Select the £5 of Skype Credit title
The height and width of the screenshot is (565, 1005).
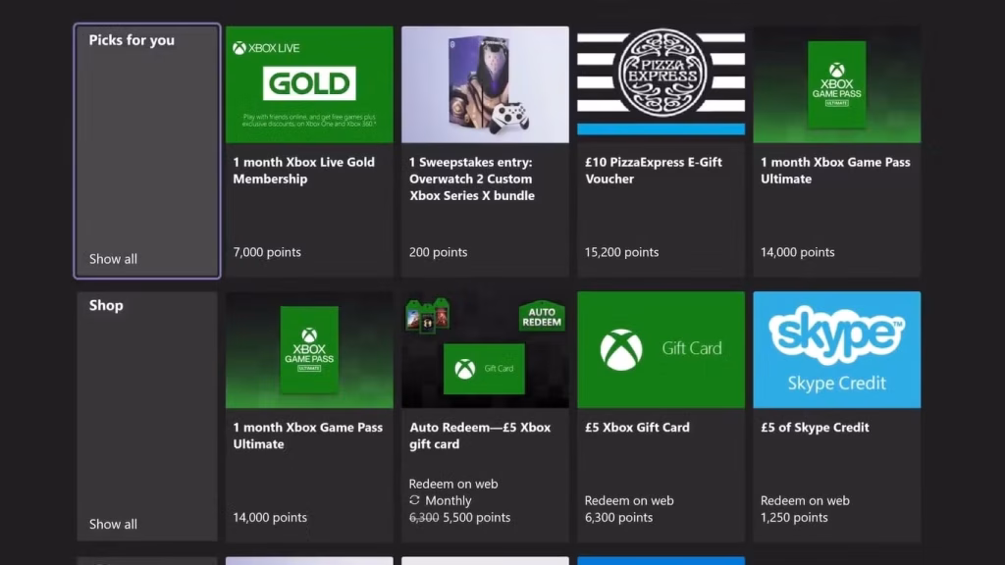(x=815, y=428)
